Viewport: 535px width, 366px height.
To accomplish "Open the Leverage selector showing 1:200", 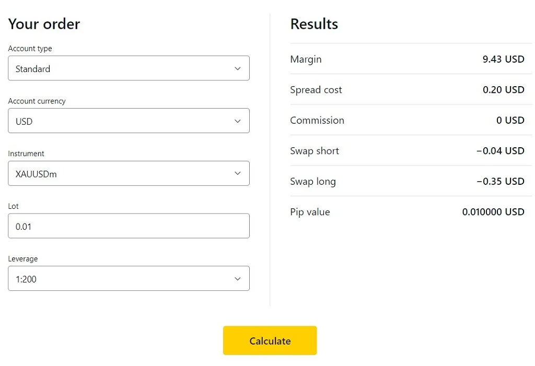I will click(129, 278).
